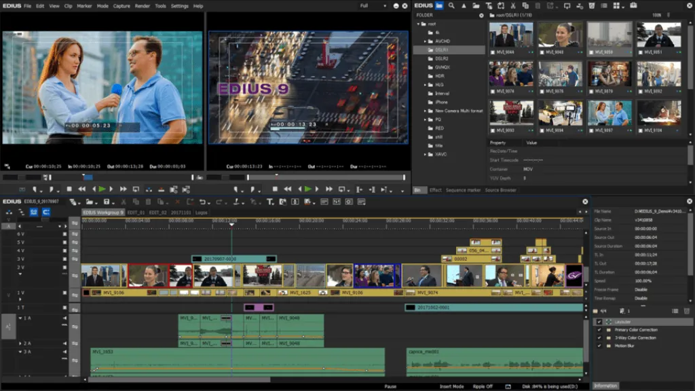
Task: Open the tools briefcase icon in bin
Action: (x=633, y=5)
